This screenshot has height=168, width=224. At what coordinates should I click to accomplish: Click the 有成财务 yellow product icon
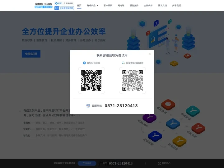[x=180, y=141]
